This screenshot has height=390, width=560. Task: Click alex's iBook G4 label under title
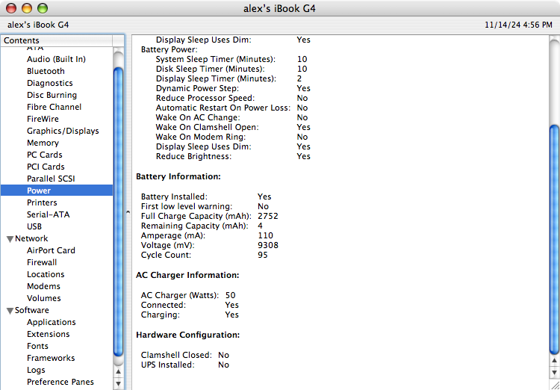click(38, 25)
